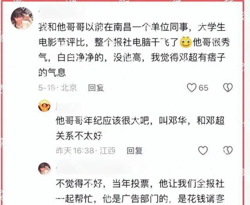The width and height of the screenshot is (250, 205).
Task: Like the Beijing comment with 65 likes
Action: click(192, 88)
